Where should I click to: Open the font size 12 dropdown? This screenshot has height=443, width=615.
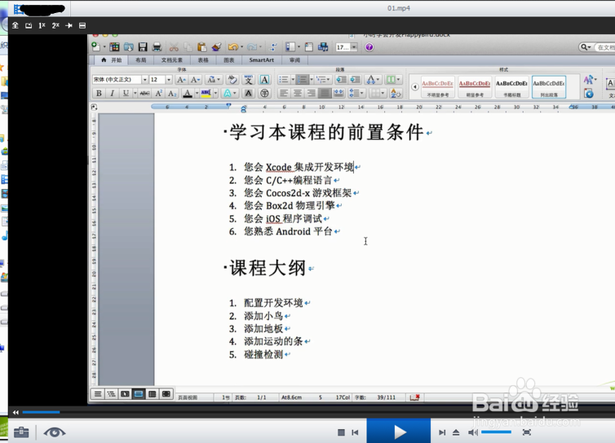tap(169, 80)
